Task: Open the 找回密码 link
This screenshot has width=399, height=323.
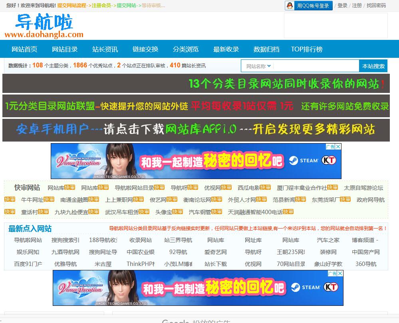Action: [376, 6]
